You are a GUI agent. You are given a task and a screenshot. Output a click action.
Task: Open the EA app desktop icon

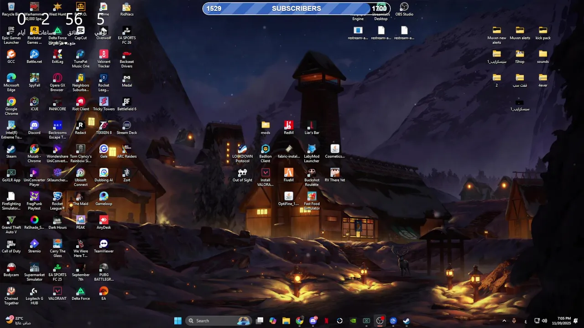click(104, 293)
